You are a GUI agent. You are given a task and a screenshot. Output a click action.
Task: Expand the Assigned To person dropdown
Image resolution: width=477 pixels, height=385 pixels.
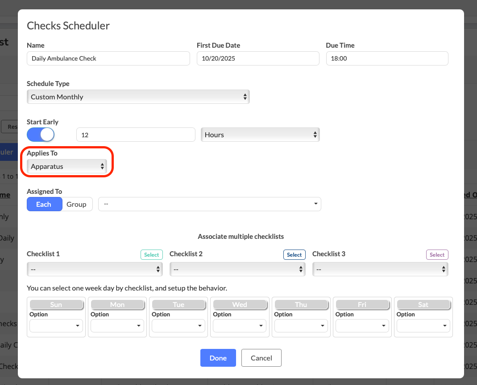click(x=209, y=204)
